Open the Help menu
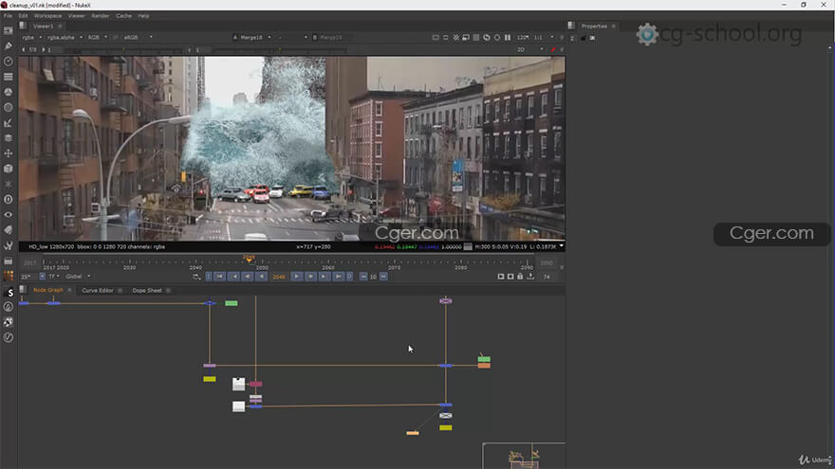Screen dimensions: 835x469 click(x=143, y=16)
